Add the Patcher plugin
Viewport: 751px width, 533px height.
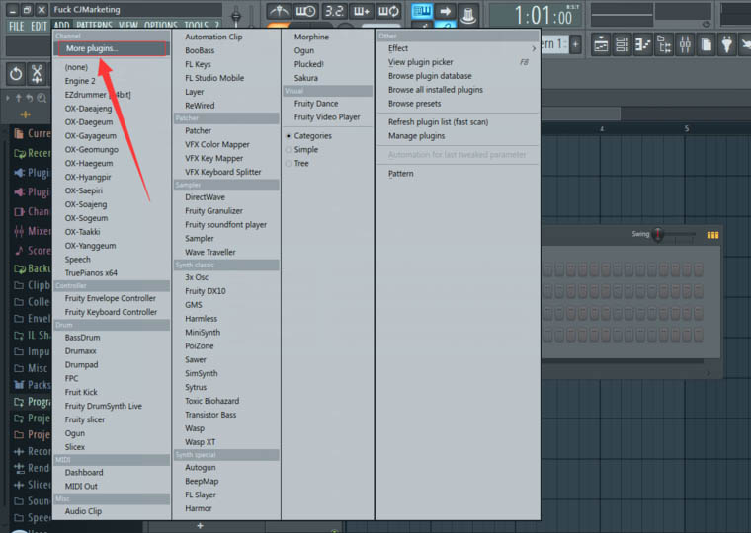pyautogui.click(x=198, y=131)
